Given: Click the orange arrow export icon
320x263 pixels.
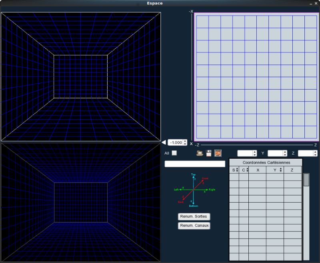Looking at the screenshot, I should [218, 153].
